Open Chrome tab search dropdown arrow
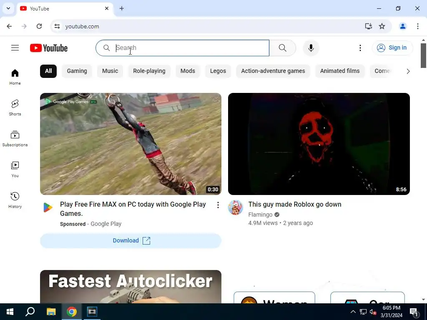 click(x=8, y=8)
